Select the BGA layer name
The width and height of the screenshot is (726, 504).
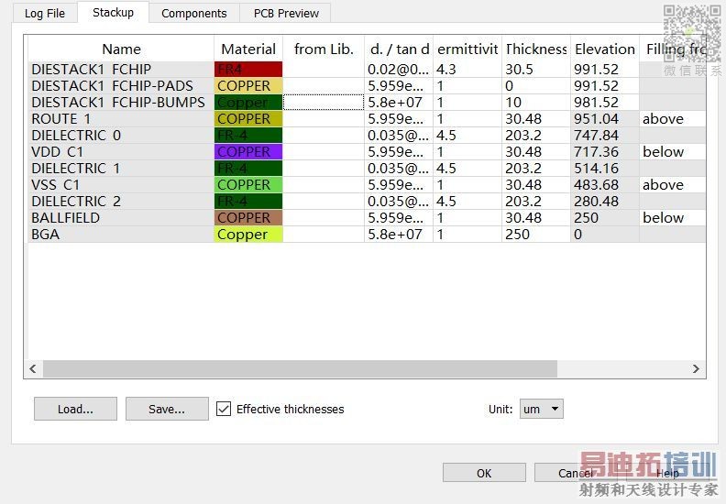point(46,235)
